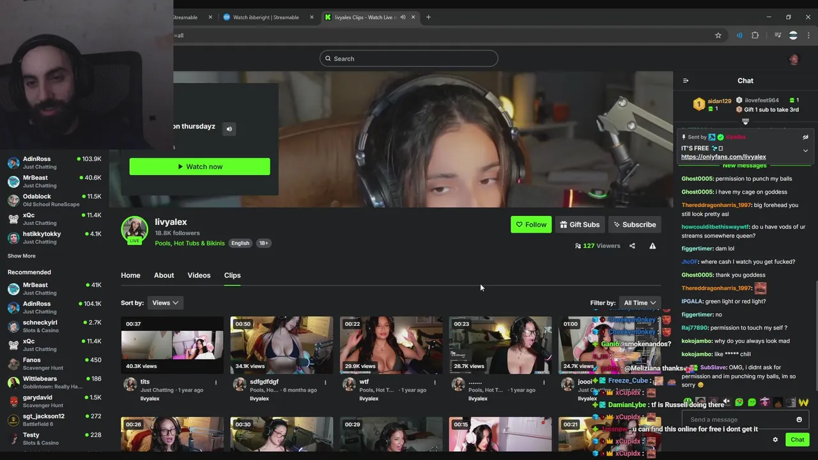818x460 pixels.
Task: Switch to the Home tab
Action: point(130,275)
